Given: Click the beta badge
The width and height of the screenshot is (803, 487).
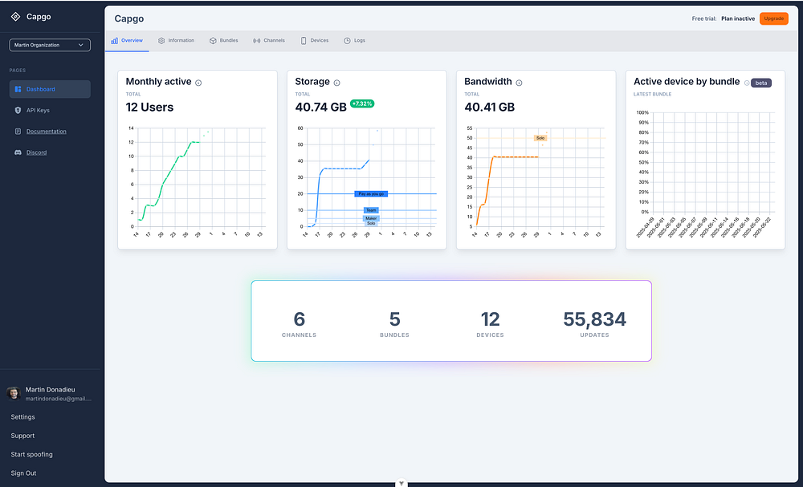Looking at the screenshot, I should 761,83.
